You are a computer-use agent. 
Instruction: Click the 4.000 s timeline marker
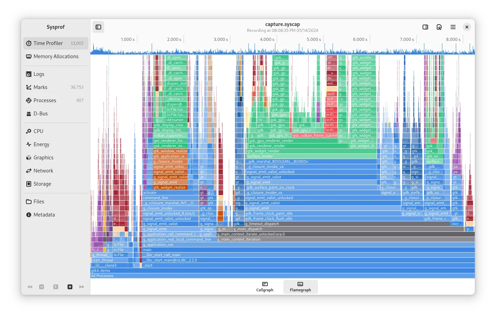pyautogui.click(x=266, y=39)
